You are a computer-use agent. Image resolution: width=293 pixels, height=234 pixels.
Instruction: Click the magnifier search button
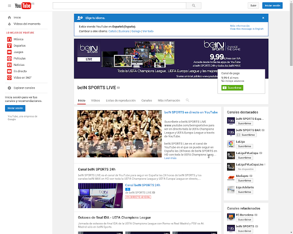click(194, 5)
